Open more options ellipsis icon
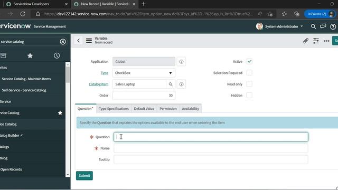 326,41
